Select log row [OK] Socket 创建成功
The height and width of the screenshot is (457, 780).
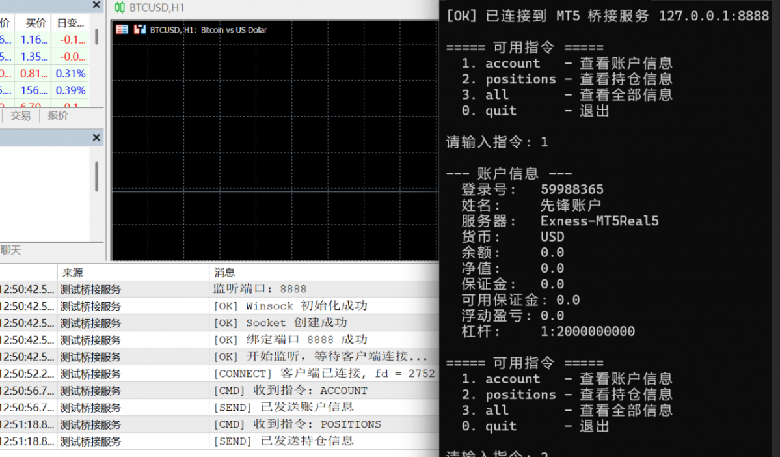(x=219, y=323)
